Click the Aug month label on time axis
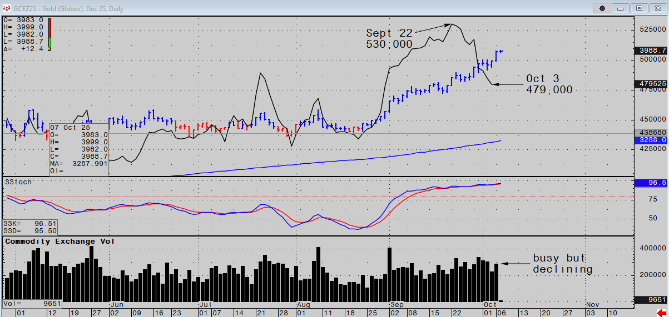This screenshot has height=317, width=669. (303, 305)
